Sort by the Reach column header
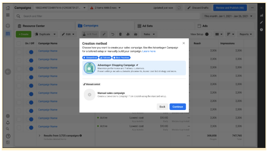Viewport: 268px width, 153px height. click(x=197, y=43)
